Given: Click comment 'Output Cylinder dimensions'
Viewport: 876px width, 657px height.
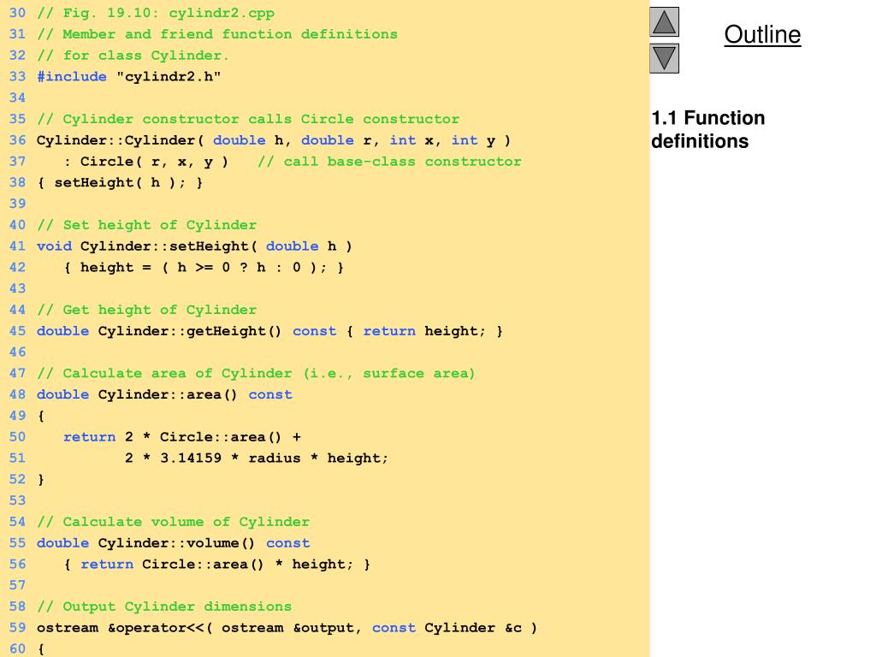Looking at the screenshot, I should (164, 607).
